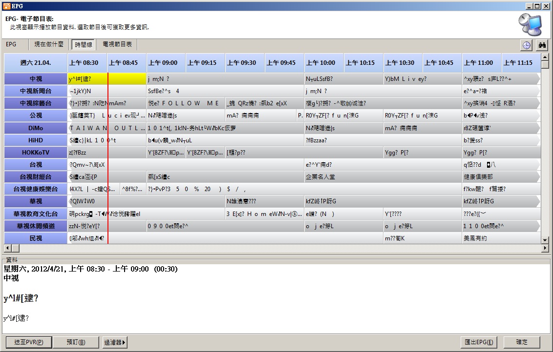The image size is (553, 352).
Task: Click the clock icon button
Action: point(527,45)
